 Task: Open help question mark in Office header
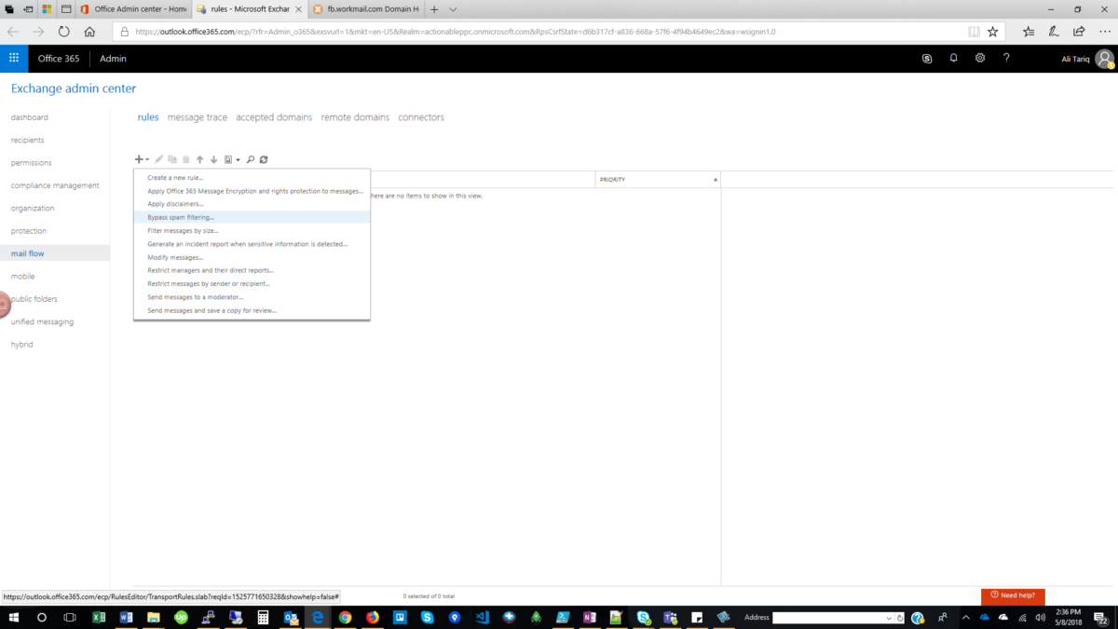coord(1006,58)
